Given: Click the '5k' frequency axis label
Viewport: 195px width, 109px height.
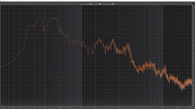Looking at the screenshot, I should pyautogui.click(x=138, y=108).
